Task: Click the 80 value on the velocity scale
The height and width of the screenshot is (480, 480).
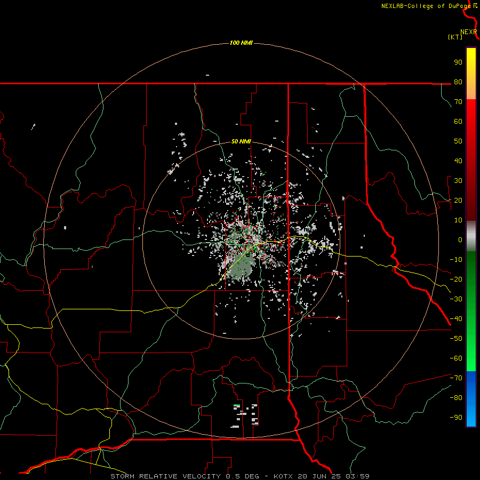Action: pyautogui.click(x=458, y=82)
